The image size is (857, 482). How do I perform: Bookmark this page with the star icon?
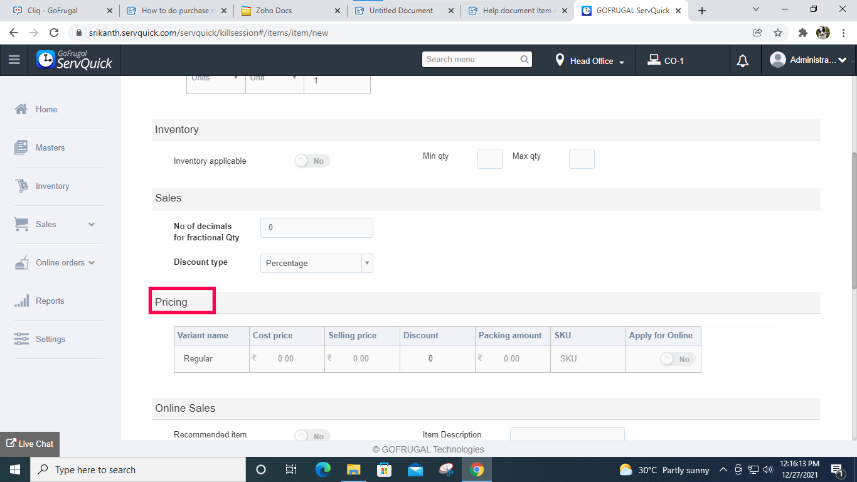click(x=778, y=33)
